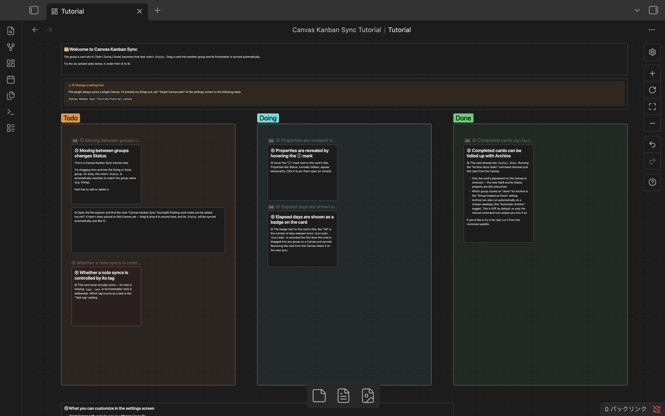Click the 0d badge on Properties are revealed
This screenshot has width=665, height=416.
[x=271, y=141]
